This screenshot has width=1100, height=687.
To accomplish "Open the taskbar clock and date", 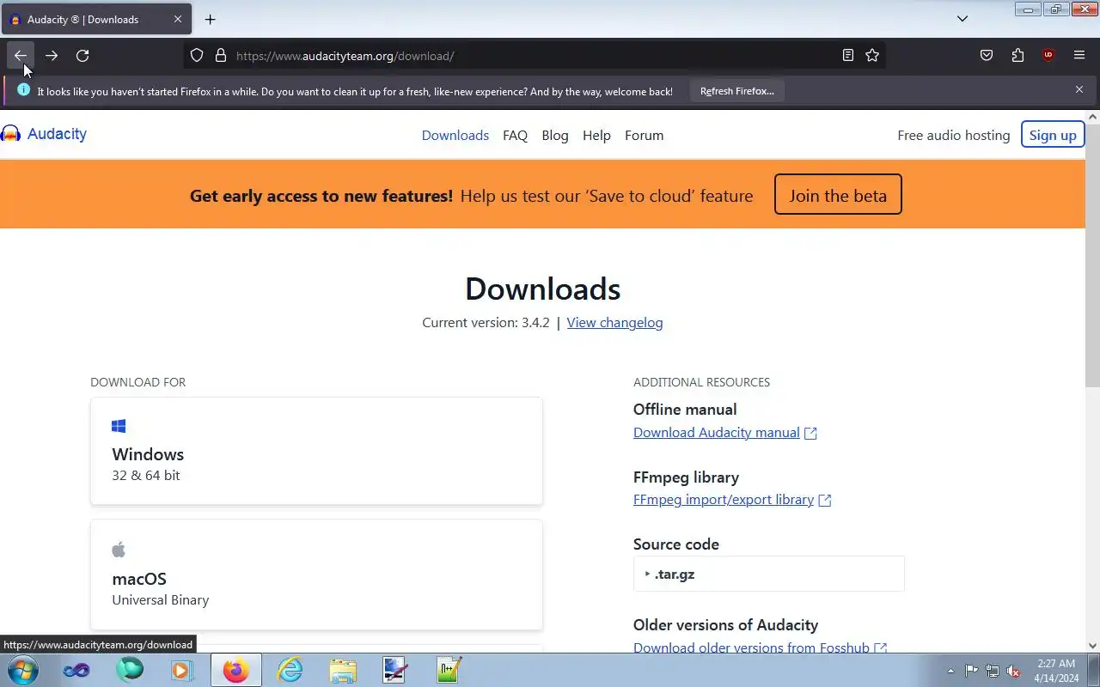I will 1056,671.
